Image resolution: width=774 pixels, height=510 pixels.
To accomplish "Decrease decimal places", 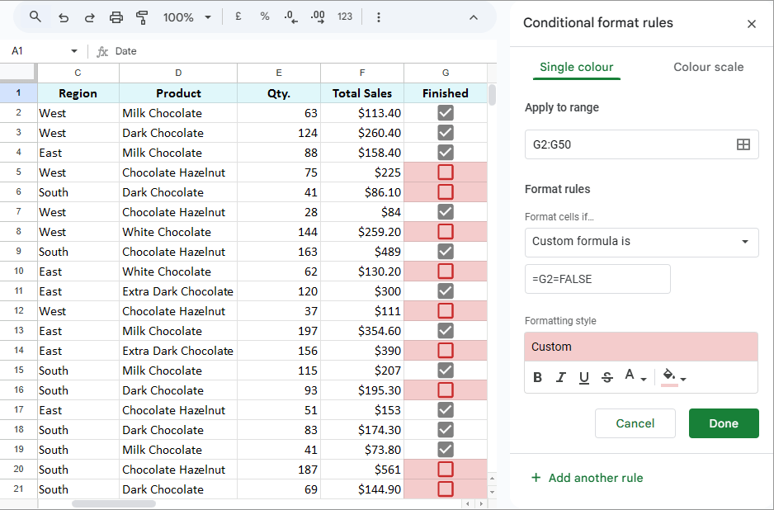I will point(290,17).
